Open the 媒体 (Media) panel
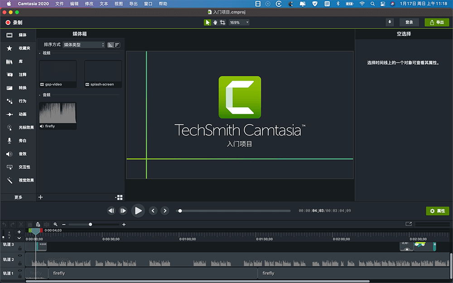Screen dimensions: 453x283 [17, 35]
